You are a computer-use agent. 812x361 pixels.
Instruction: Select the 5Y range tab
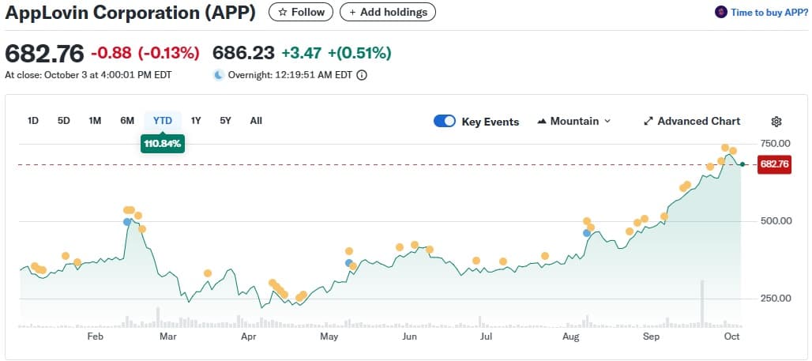pos(225,121)
